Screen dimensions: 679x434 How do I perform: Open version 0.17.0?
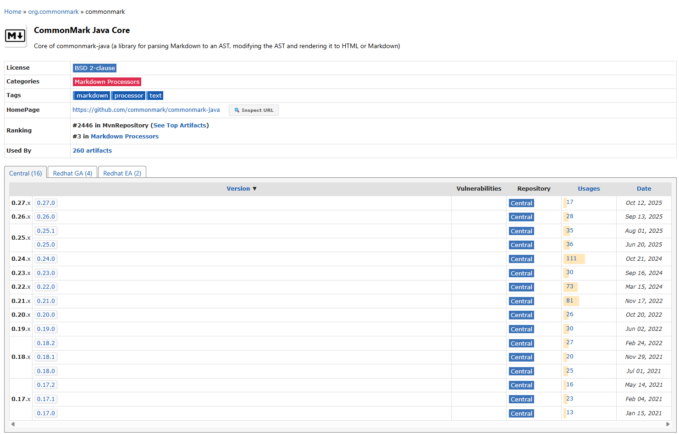coord(46,413)
